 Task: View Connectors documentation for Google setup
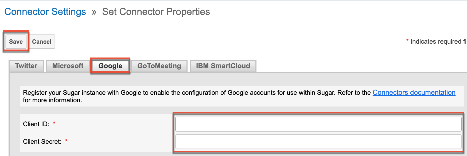click(x=414, y=92)
